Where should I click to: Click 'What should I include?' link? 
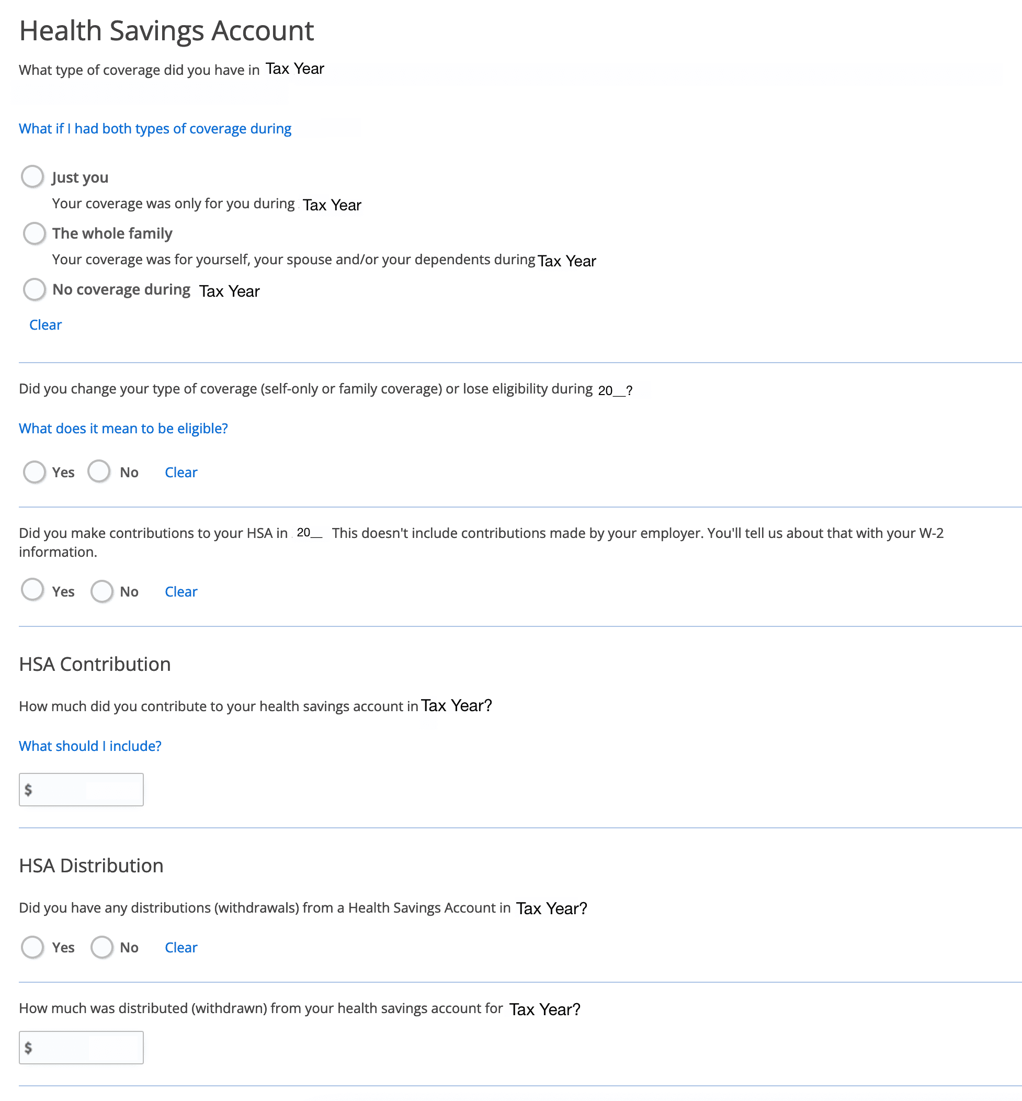point(89,746)
